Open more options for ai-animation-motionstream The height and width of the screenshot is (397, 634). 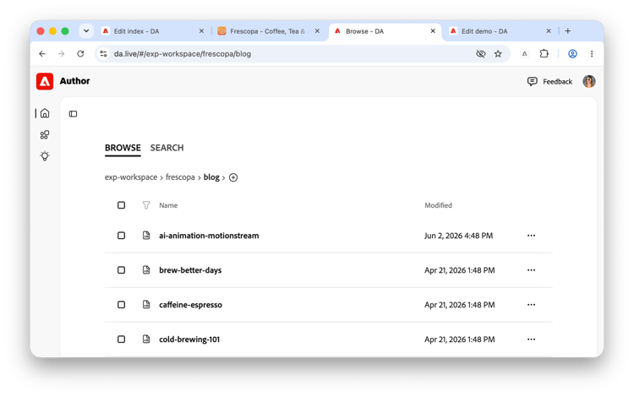point(532,236)
